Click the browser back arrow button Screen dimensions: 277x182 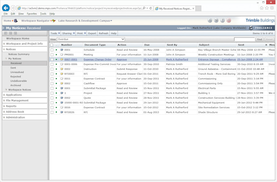click(6, 8)
